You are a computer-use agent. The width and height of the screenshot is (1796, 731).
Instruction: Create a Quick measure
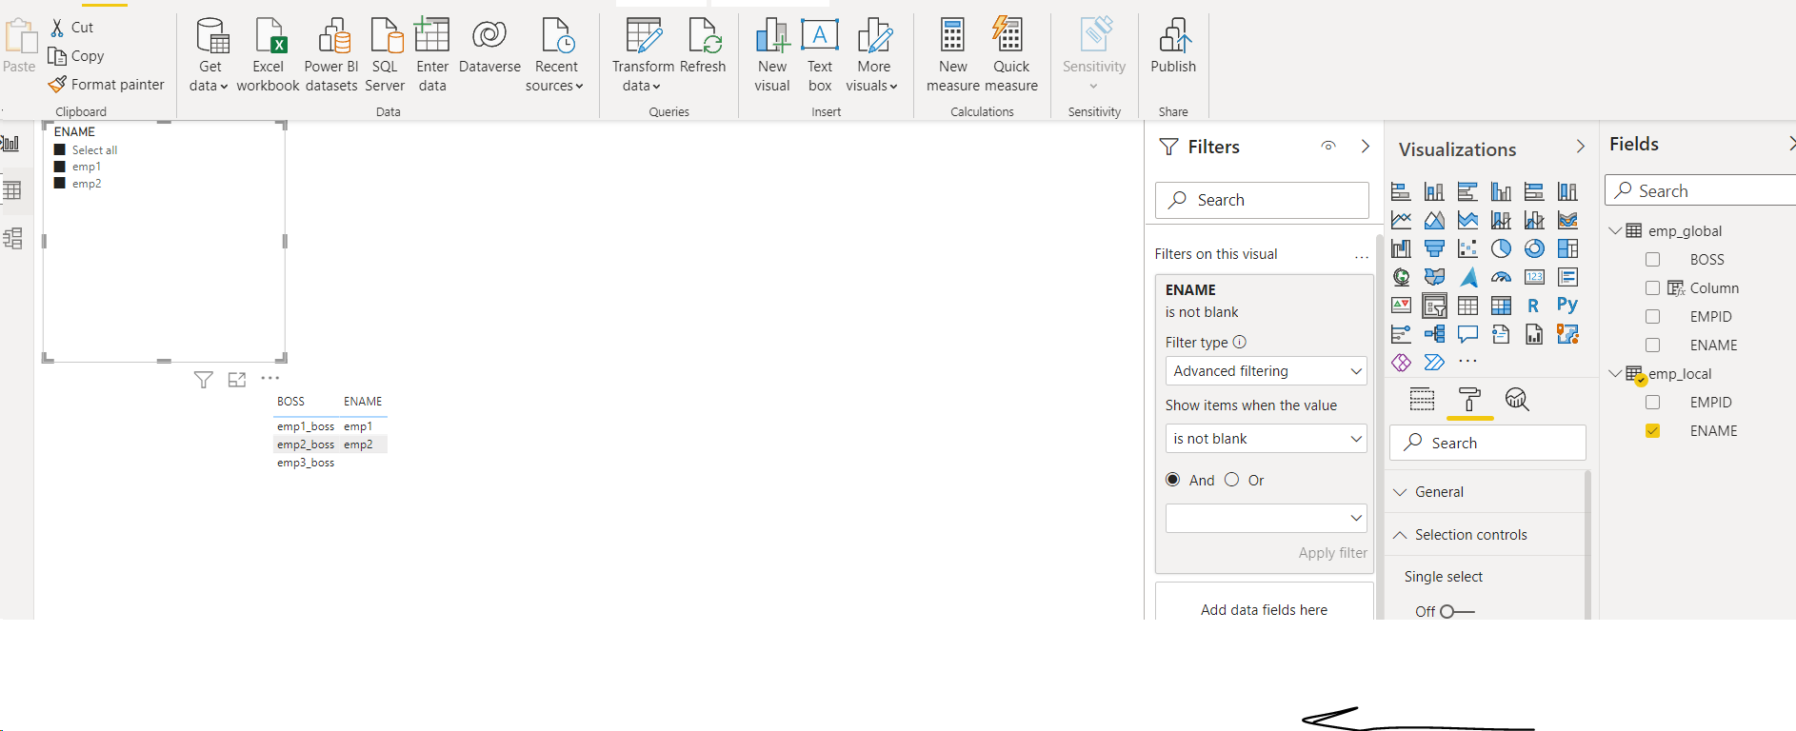(x=1011, y=55)
